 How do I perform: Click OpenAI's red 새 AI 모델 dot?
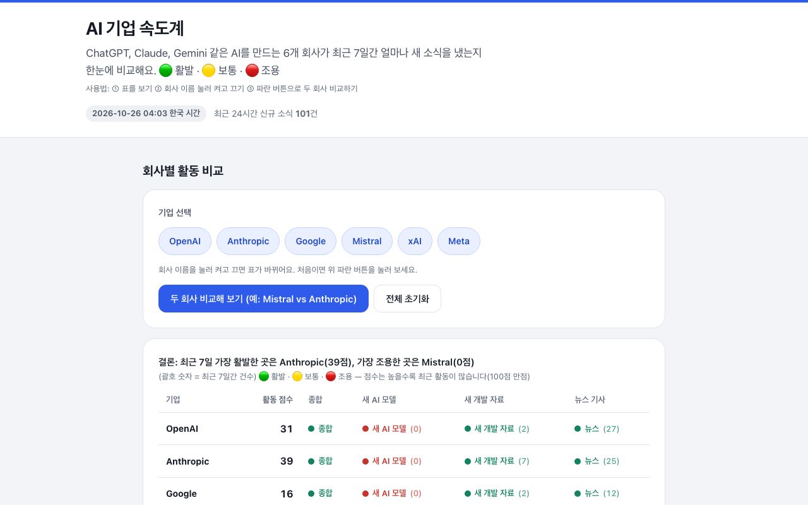click(365, 429)
